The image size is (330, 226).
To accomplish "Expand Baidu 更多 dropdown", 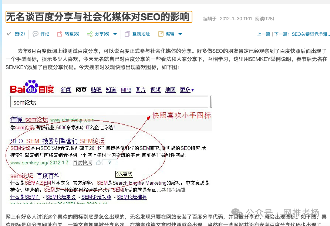I will [x=187, y=90].
